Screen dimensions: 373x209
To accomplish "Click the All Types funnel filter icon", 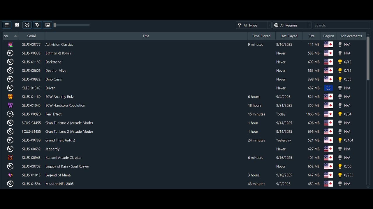I will point(240,25).
